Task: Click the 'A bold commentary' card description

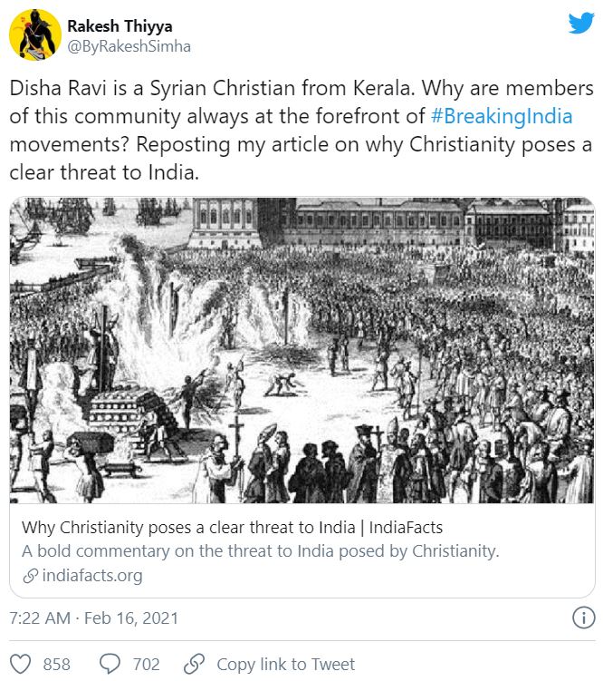Action: click(x=261, y=551)
